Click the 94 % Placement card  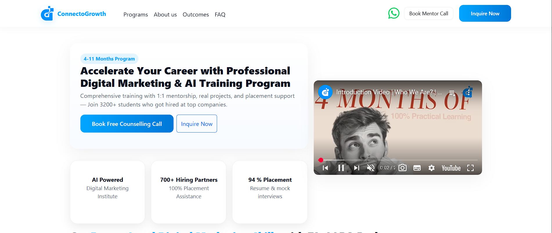point(270,192)
